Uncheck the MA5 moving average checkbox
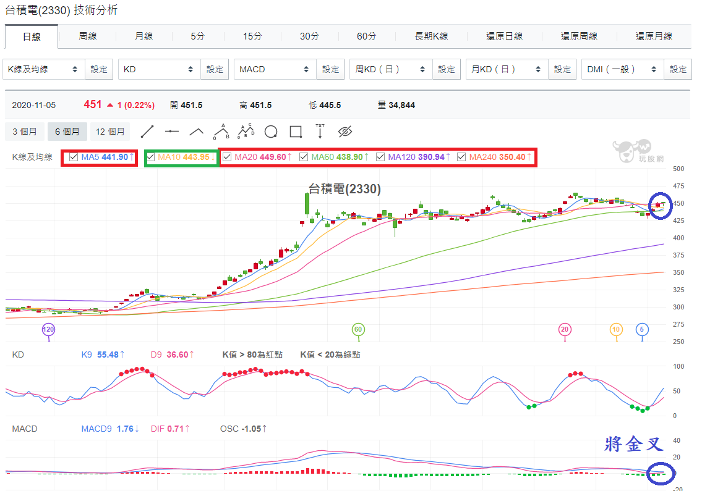The image size is (702, 491). (74, 157)
